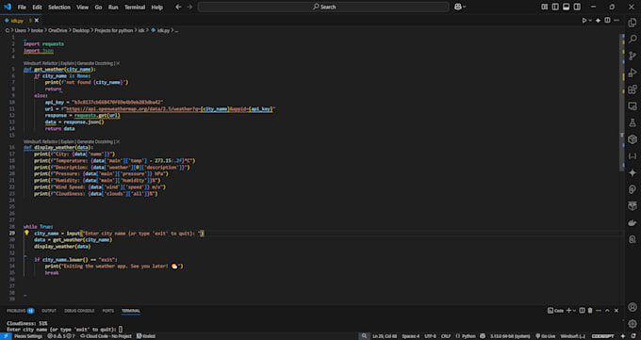Open run button dropdown arrow
Image resolution: width=641 pixels, height=340 pixels.
590,21
